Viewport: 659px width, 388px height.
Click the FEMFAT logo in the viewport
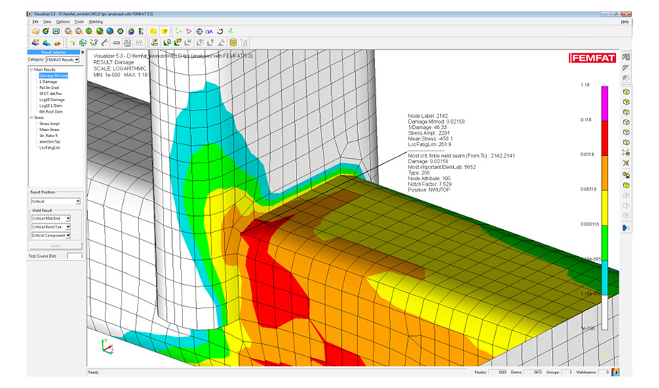click(x=592, y=58)
